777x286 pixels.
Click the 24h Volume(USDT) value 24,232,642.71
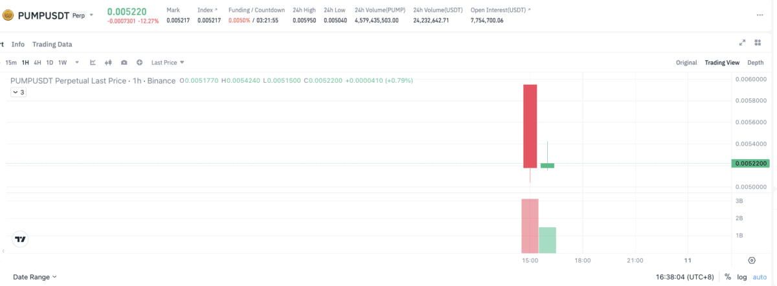pos(431,21)
